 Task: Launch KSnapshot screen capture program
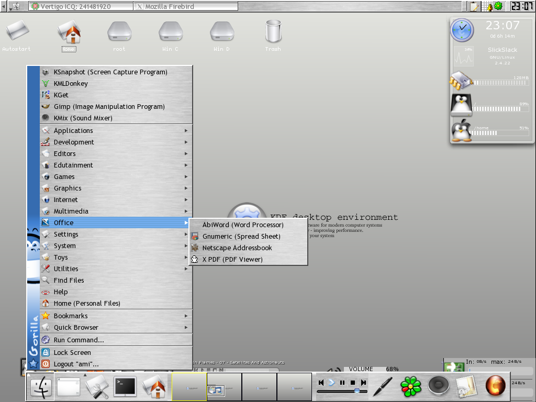click(x=116, y=72)
